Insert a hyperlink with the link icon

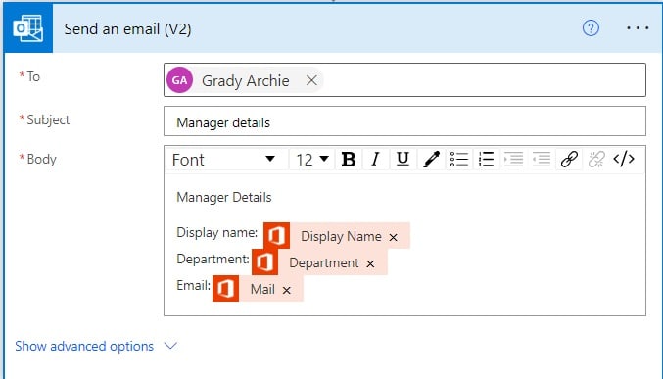[569, 160]
